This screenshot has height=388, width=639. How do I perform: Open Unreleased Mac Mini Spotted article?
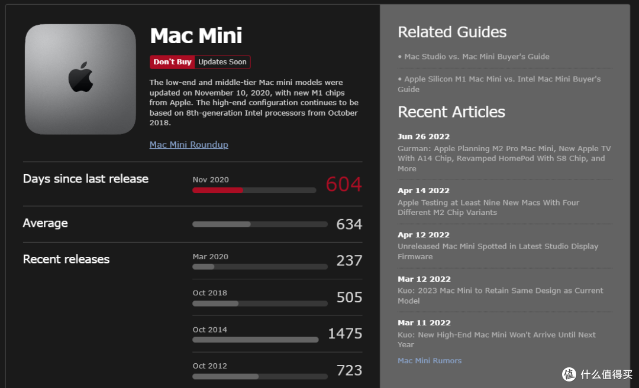tap(498, 252)
